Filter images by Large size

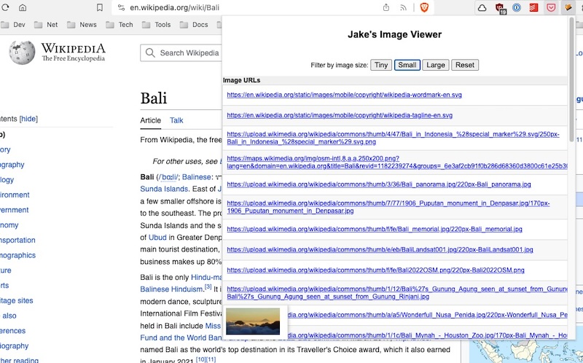coord(435,65)
